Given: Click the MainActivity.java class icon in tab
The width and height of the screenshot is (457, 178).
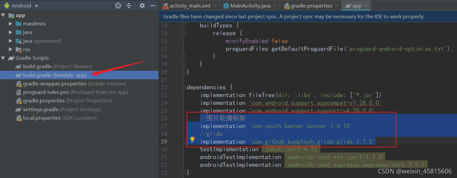Looking at the screenshot, I should coord(226,6).
